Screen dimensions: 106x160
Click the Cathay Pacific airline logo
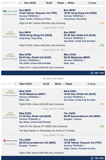click(10, 11)
